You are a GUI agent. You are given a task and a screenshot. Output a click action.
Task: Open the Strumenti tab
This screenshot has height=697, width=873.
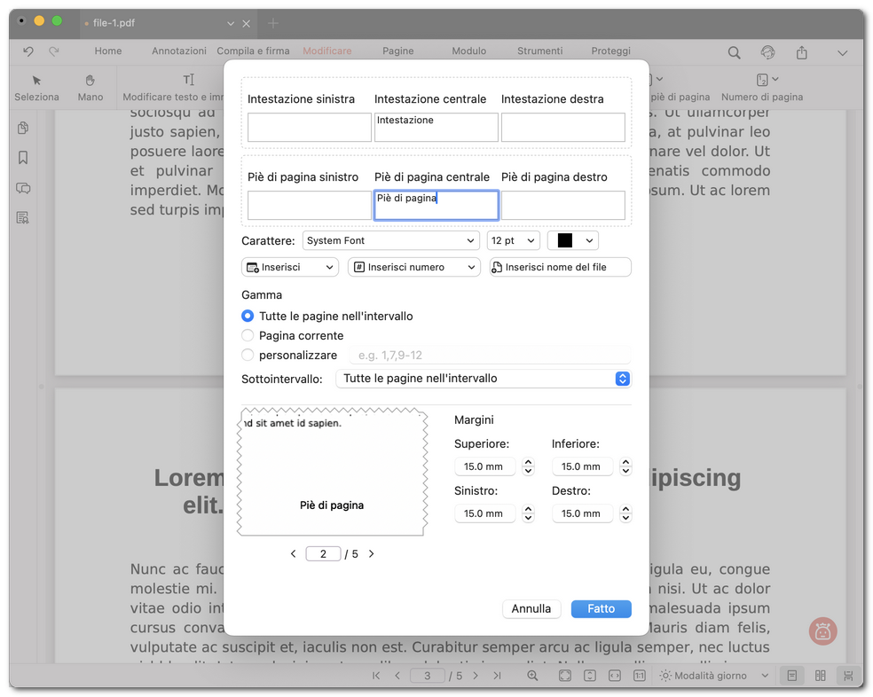pos(539,51)
